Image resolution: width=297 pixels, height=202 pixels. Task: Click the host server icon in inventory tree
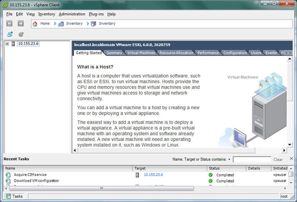pos(13,44)
